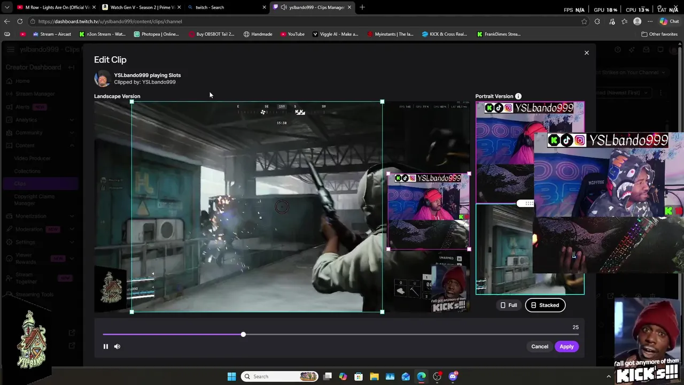684x385 pixels.
Task: Select the webcam crop box top-left handle
Action: click(388, 174)
